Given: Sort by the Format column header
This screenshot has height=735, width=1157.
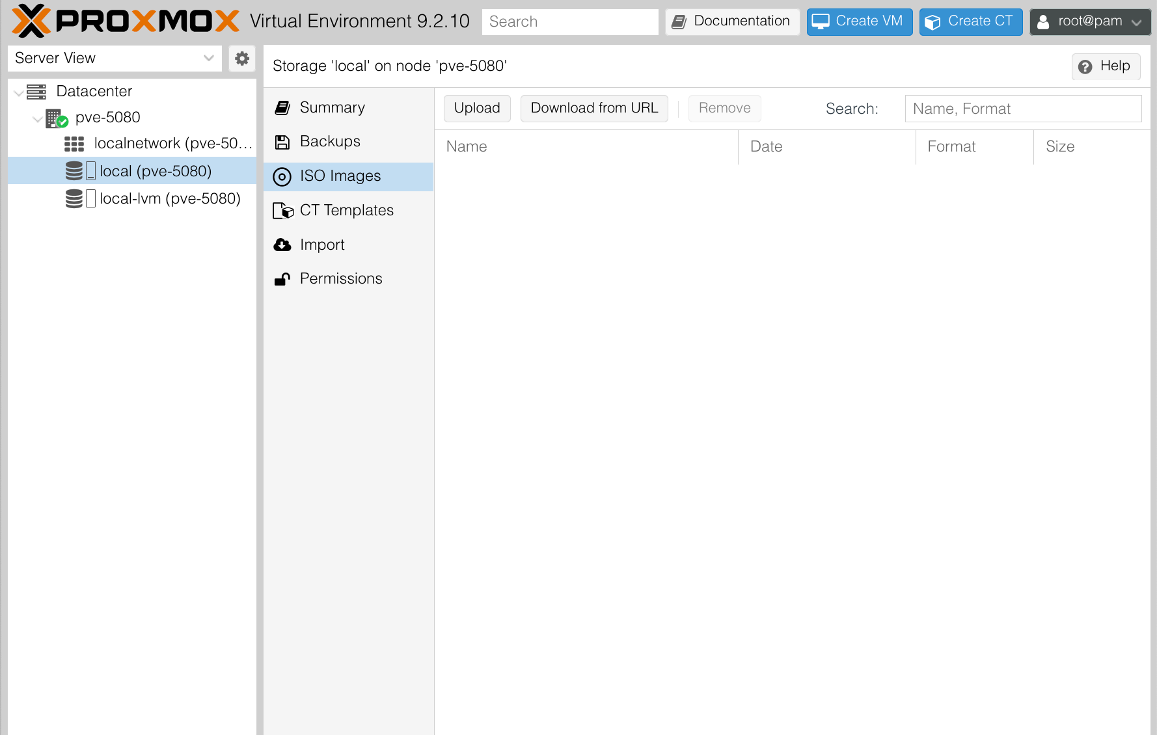Looking at the screenshot, I should [x=975, y=147].
